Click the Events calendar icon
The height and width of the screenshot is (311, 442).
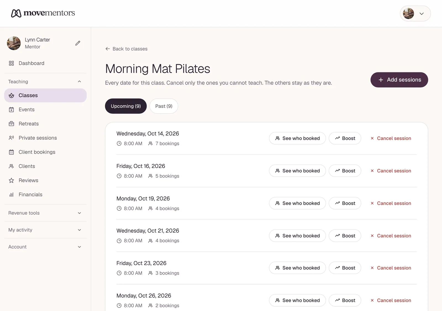coord(11,110)
